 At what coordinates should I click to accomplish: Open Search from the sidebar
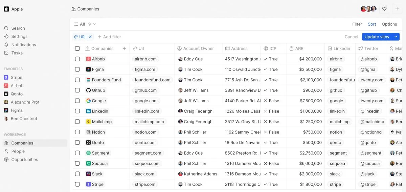point(18,28)
